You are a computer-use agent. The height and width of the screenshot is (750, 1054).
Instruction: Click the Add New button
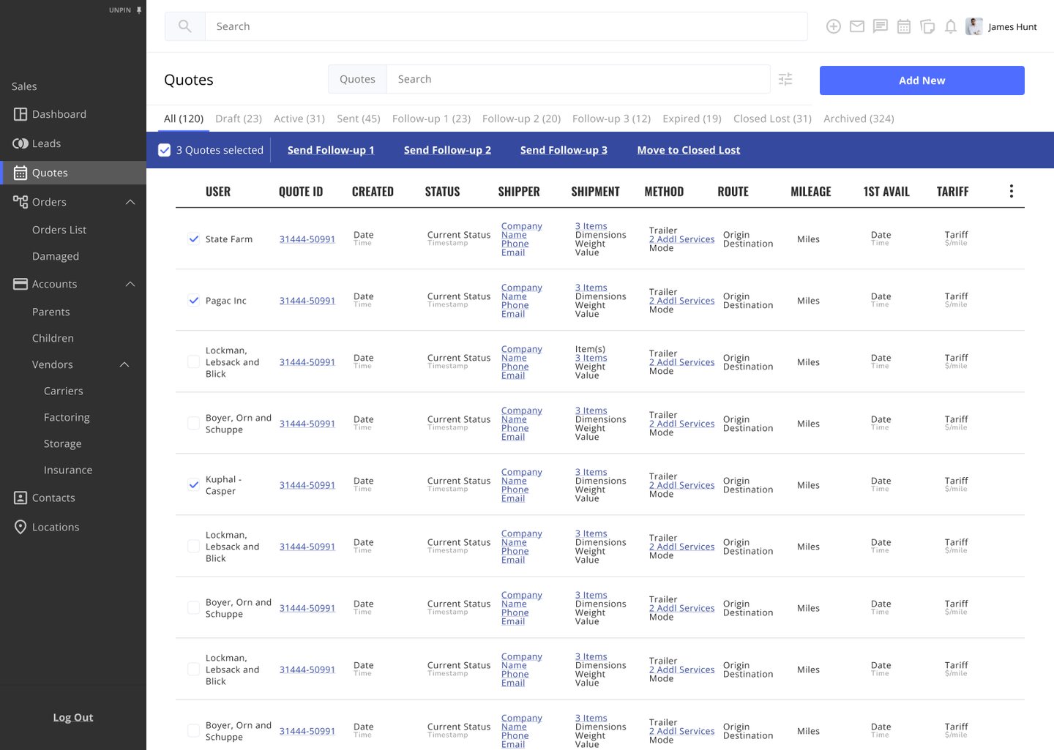922,80
